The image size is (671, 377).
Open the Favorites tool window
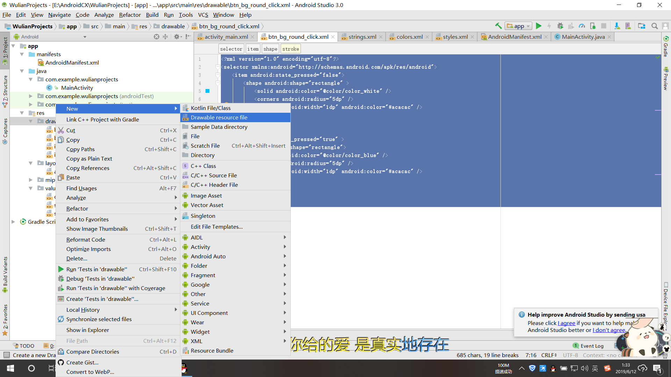pos(5,320)
